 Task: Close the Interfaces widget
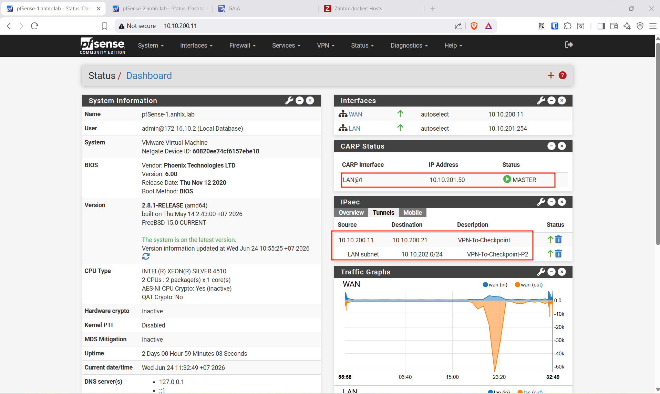[x=562, y=100]
